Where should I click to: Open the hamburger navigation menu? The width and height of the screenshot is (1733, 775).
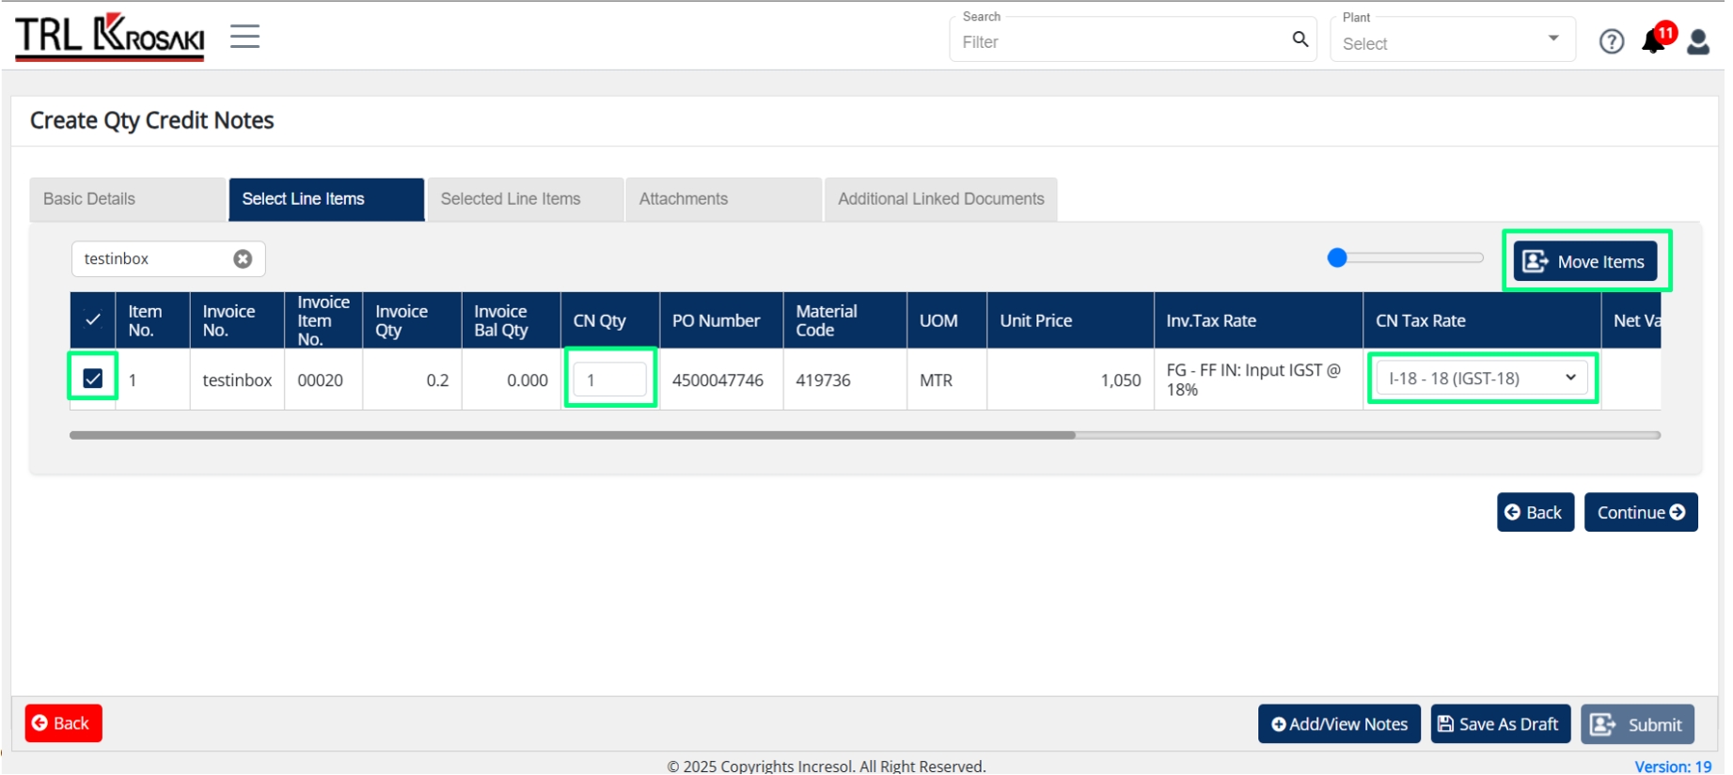point(244,37)
